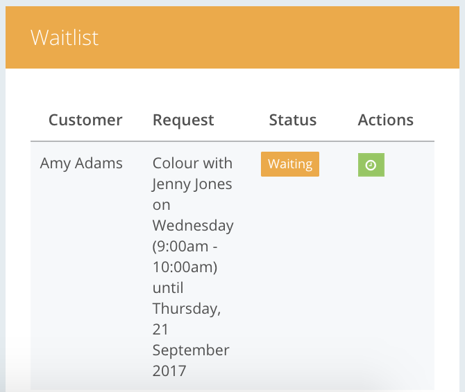Click the Jenny Jones name in request
Screen dimensions: 465x392
[x=192, y=185]
